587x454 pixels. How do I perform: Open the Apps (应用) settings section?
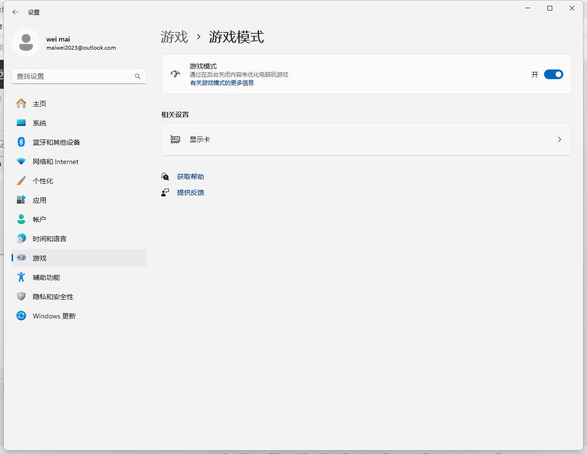tap(40, 200)
